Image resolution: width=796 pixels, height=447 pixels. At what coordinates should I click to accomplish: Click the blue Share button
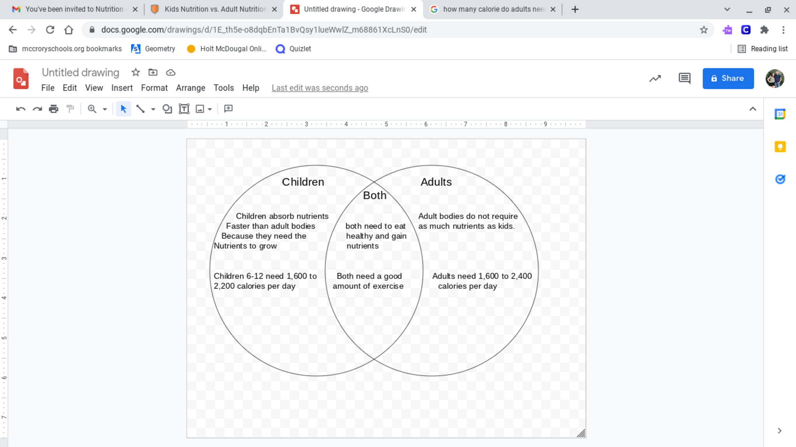pos(728,78)
